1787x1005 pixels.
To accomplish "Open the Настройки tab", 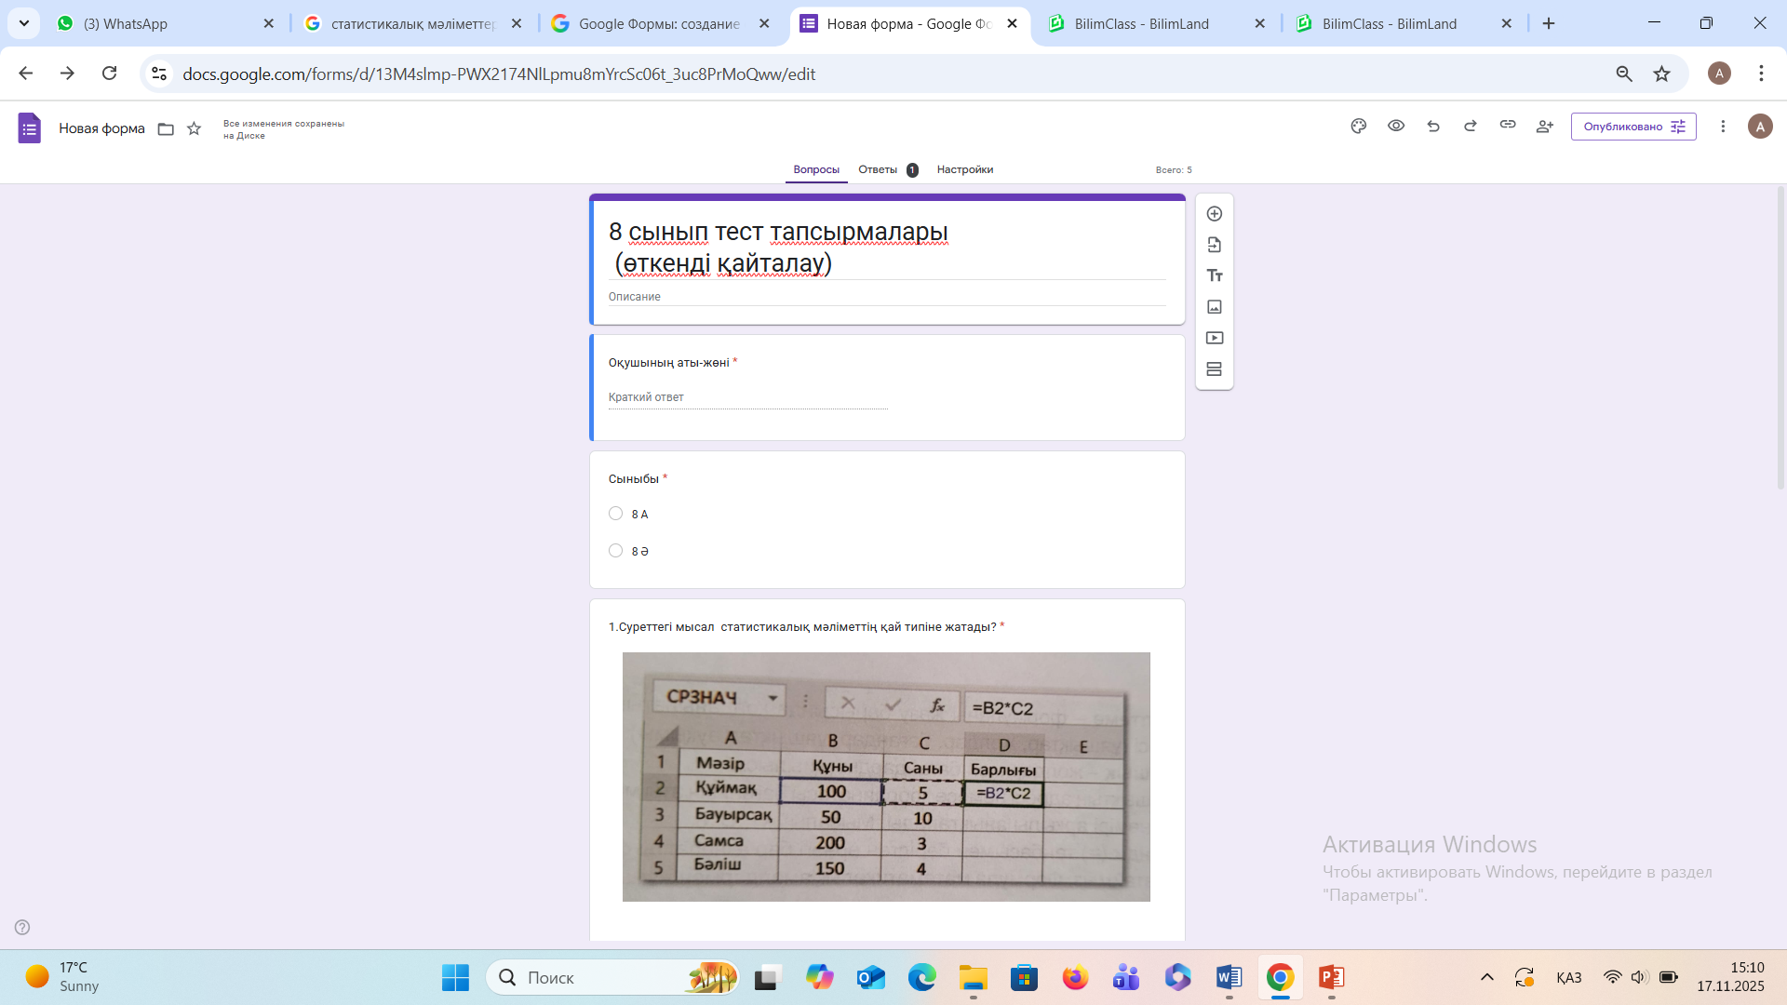I will pos(964,169).
